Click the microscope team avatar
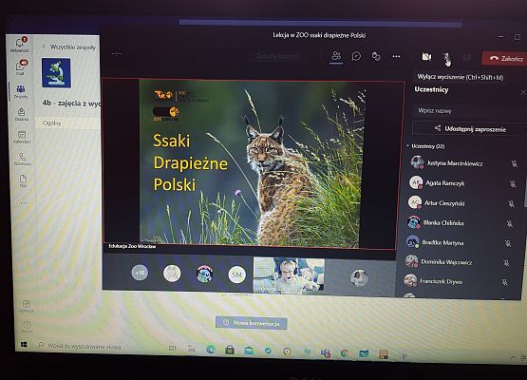This screenshot has height=380, width=527. tap(56, 72)
